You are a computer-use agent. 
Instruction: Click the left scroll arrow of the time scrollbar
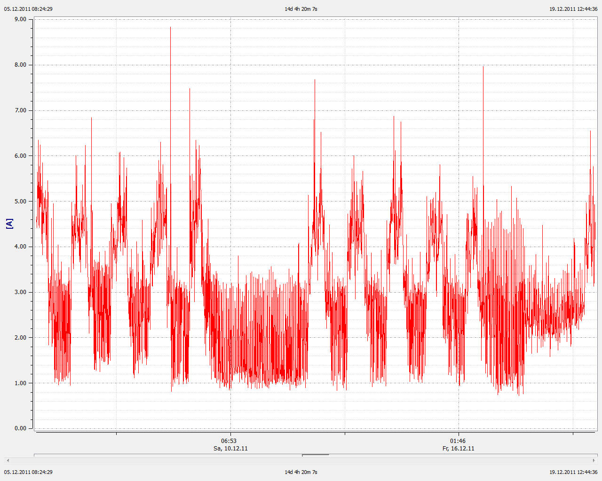tap(8, 460)
